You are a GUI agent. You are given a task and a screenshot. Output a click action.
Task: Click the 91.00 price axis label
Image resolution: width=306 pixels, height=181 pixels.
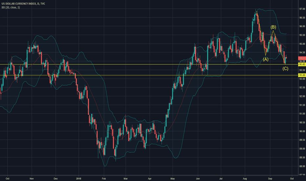point(302,114)
